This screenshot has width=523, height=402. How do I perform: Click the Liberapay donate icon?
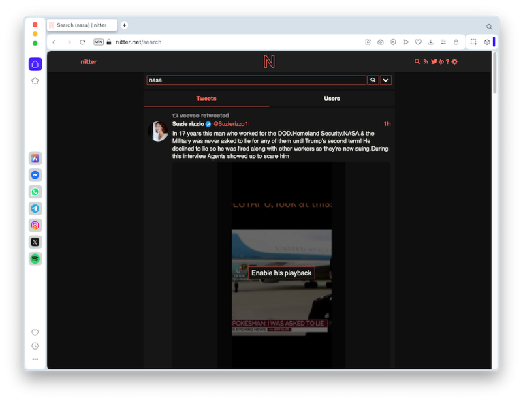coord(441,62)
